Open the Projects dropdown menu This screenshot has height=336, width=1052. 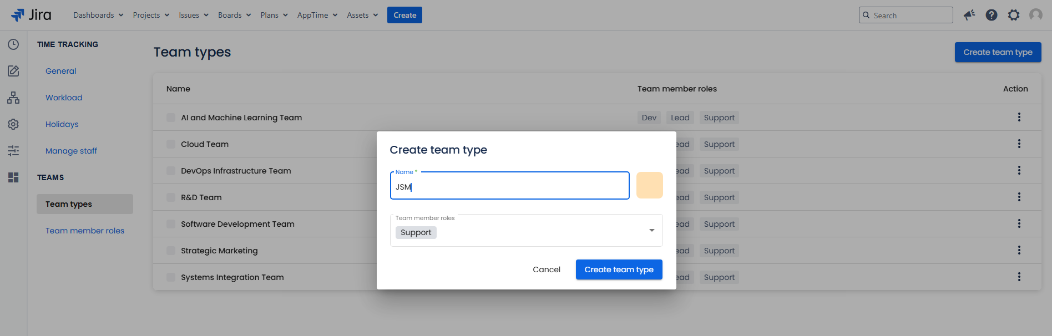(x=151, y=15)
